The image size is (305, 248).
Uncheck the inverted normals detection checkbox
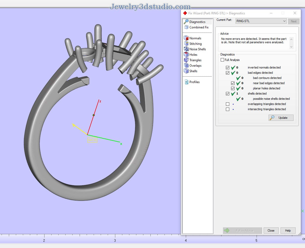[x=227, y=67]
